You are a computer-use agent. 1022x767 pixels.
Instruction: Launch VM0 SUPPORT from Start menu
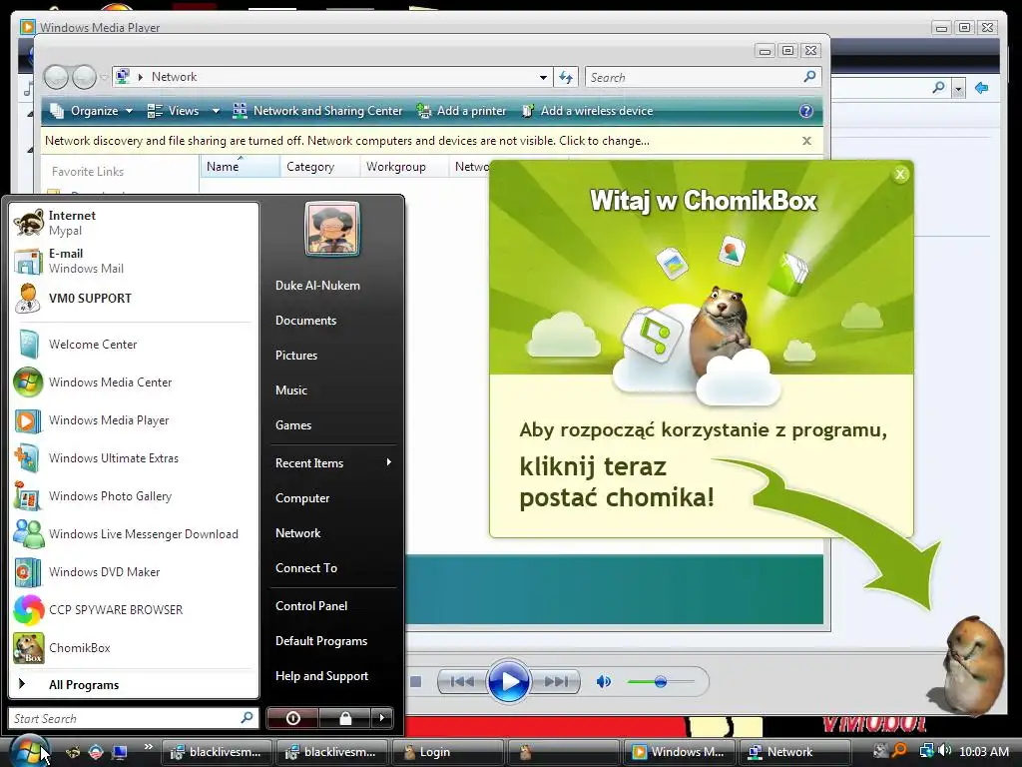tap(133, 298)
